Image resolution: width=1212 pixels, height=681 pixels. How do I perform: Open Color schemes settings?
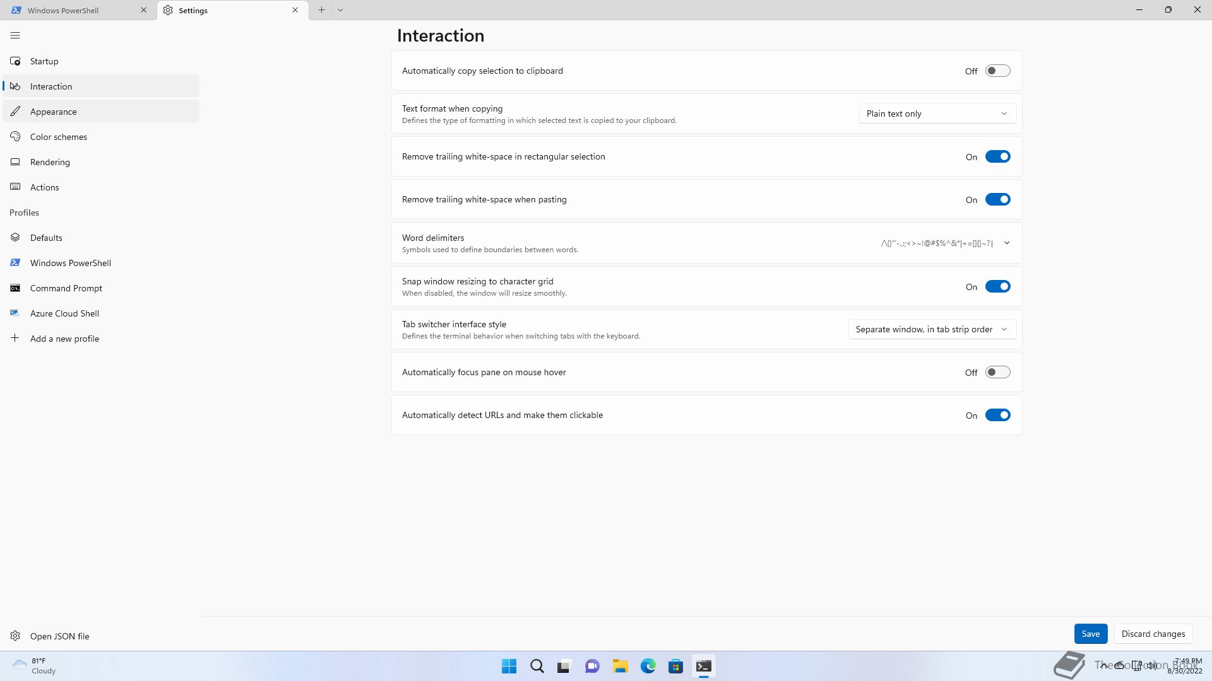101,137
